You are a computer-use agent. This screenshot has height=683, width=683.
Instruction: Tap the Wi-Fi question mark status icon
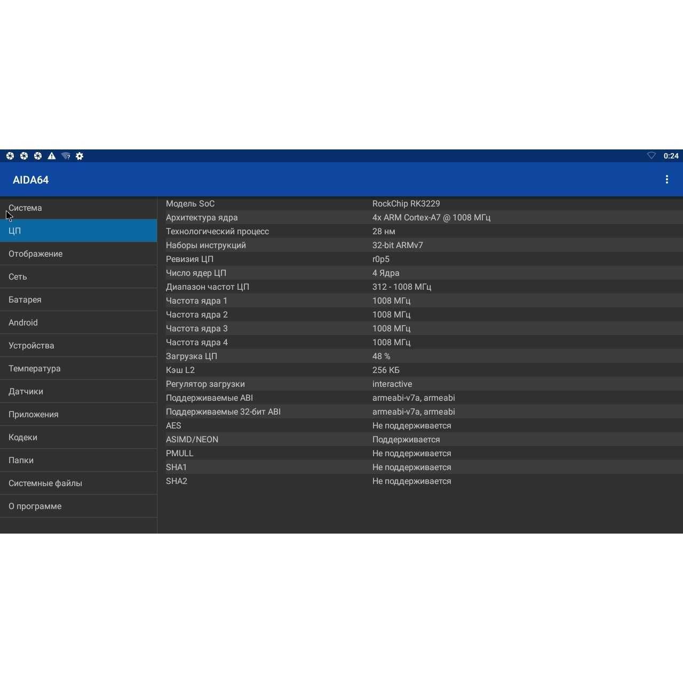pyautogui.click(x=66, y=156)
